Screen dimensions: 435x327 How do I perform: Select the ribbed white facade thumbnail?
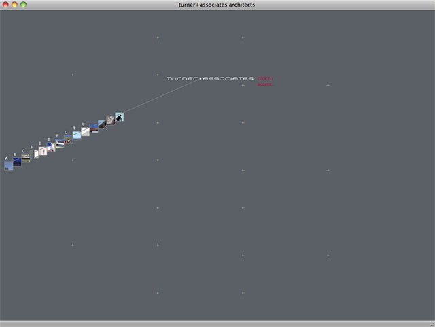(110, 120)
